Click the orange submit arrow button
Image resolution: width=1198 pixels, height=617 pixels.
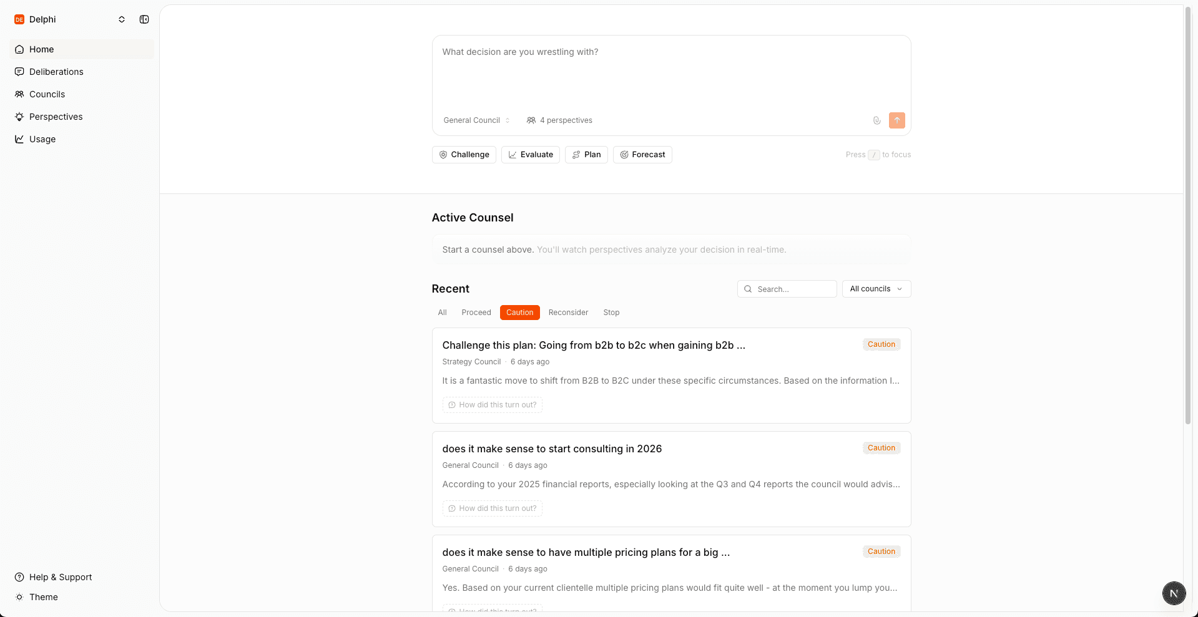coord(896,120)
